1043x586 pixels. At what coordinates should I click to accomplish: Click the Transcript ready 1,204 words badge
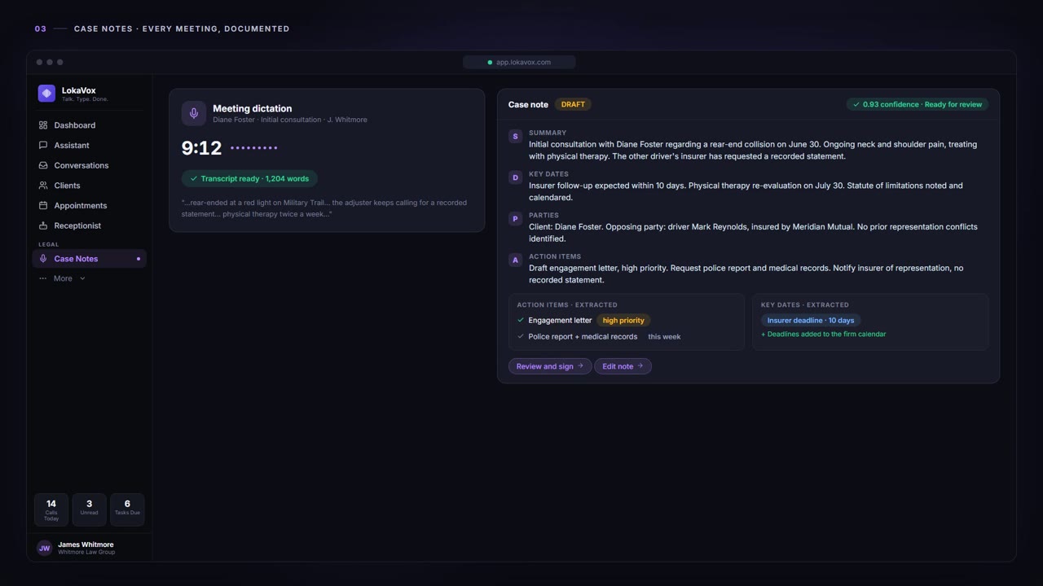tap(249, 178)
